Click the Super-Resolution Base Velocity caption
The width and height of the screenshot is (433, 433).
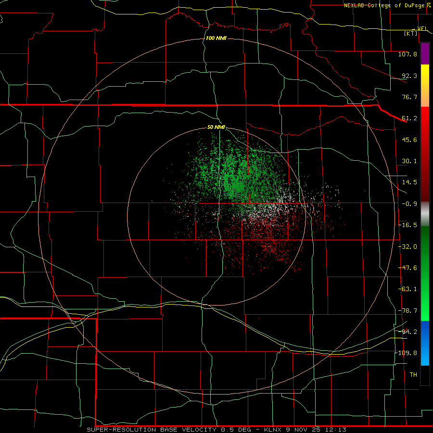(216, 430)
